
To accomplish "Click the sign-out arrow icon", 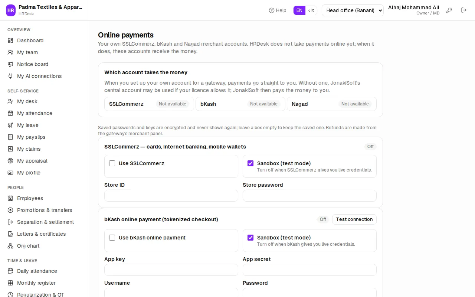I will click(x=464, y=10).
